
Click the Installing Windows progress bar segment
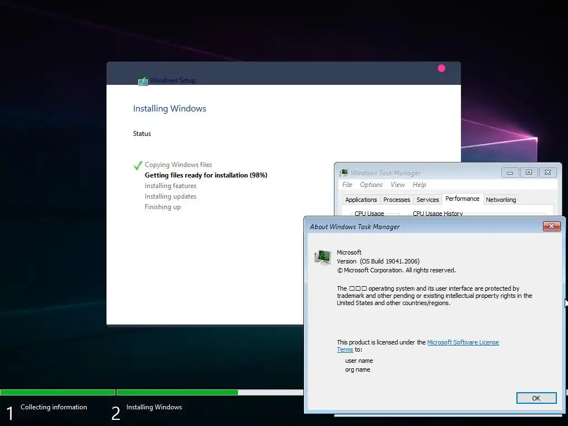pyautogui.click(x=209, y=392)
